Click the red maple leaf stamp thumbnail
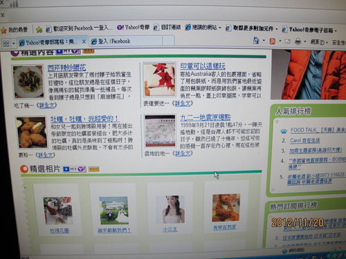This screenshot has height=259, width=346. pyautogui.click(x=159, y=79)
